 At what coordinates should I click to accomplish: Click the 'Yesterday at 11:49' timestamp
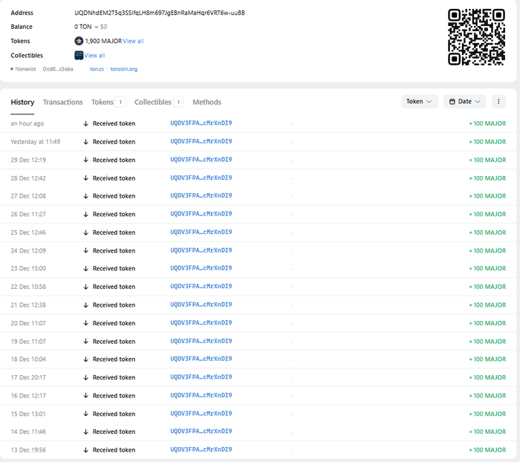(x=35, y=142)
